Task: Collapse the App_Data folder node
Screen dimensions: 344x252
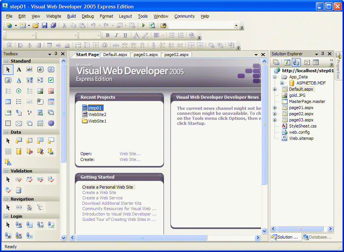Action: [275, 77]
